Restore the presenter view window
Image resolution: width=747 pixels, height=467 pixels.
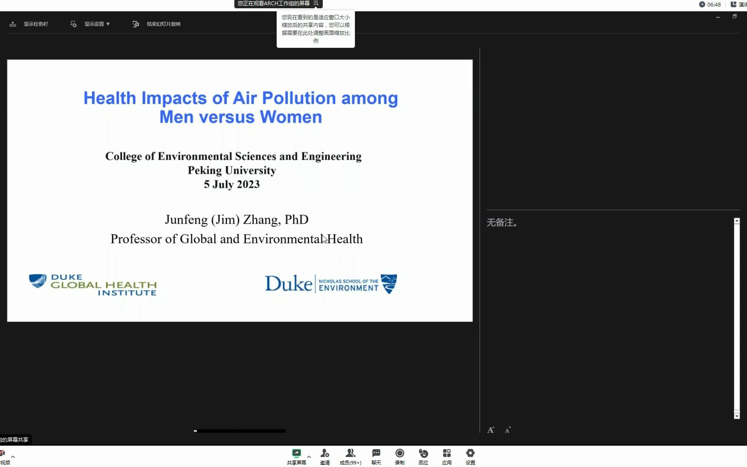point(734,17)
